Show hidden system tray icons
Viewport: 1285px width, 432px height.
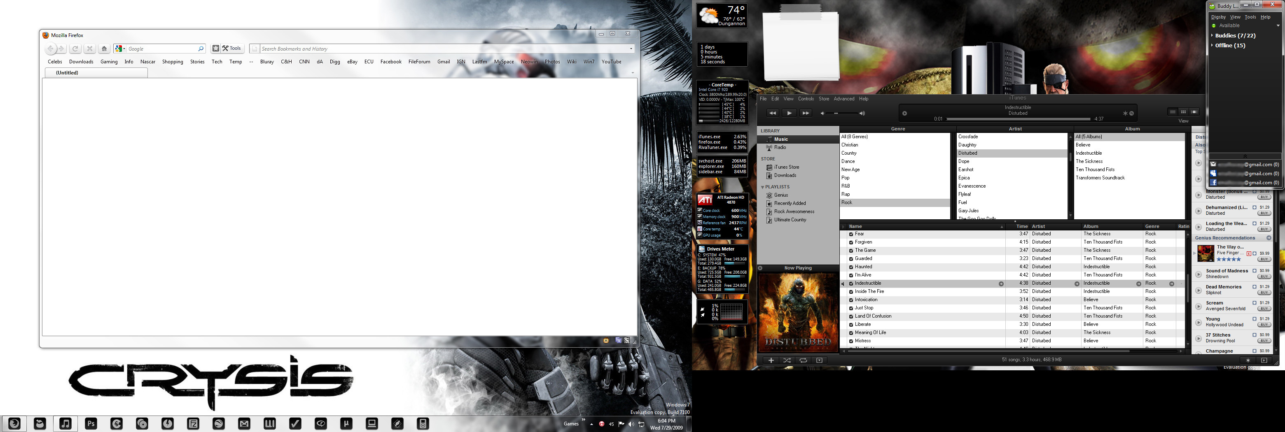pyautogui.click(x=591, y=424)
